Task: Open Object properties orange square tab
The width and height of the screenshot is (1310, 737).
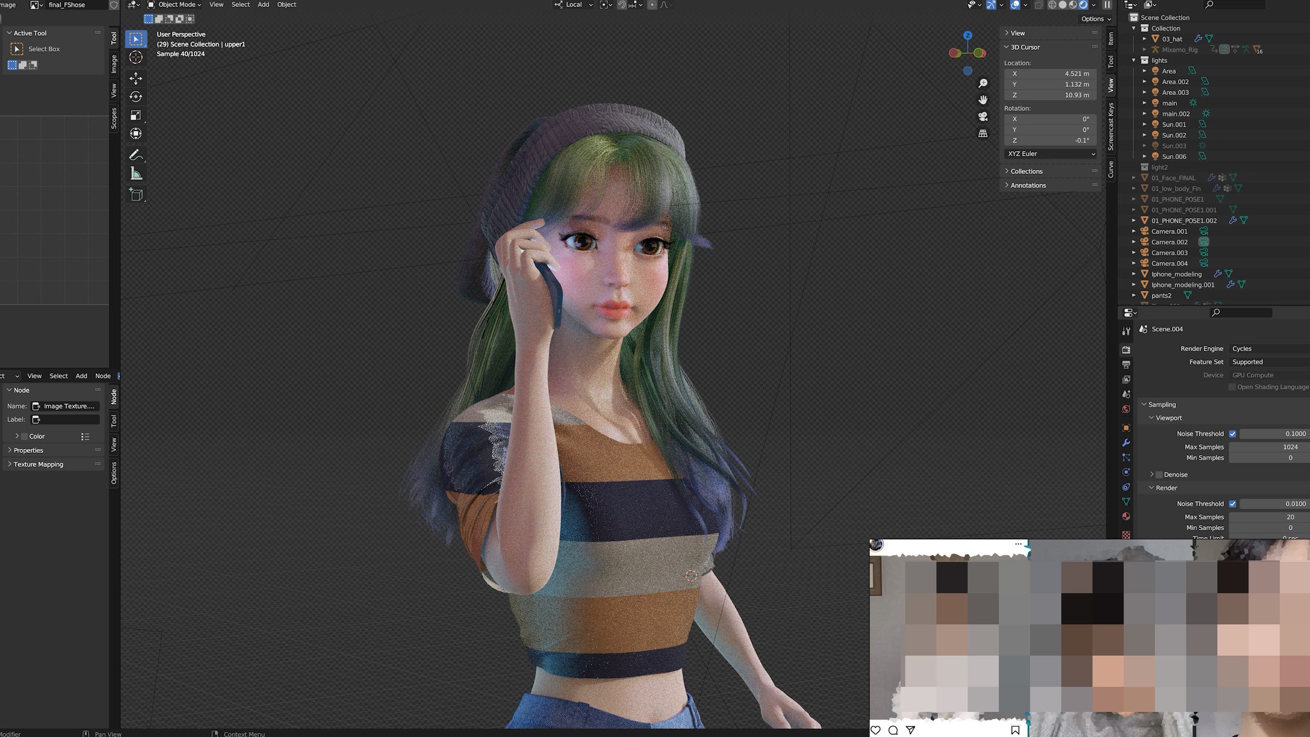Action: (x=1126, y=428)
